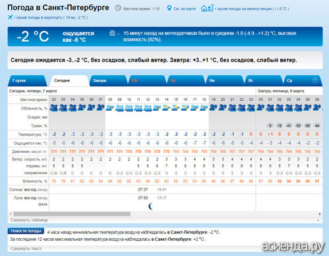Click the 'Облачность, %' row label
The height and width of the screenshot is (256, 329).
34,108
